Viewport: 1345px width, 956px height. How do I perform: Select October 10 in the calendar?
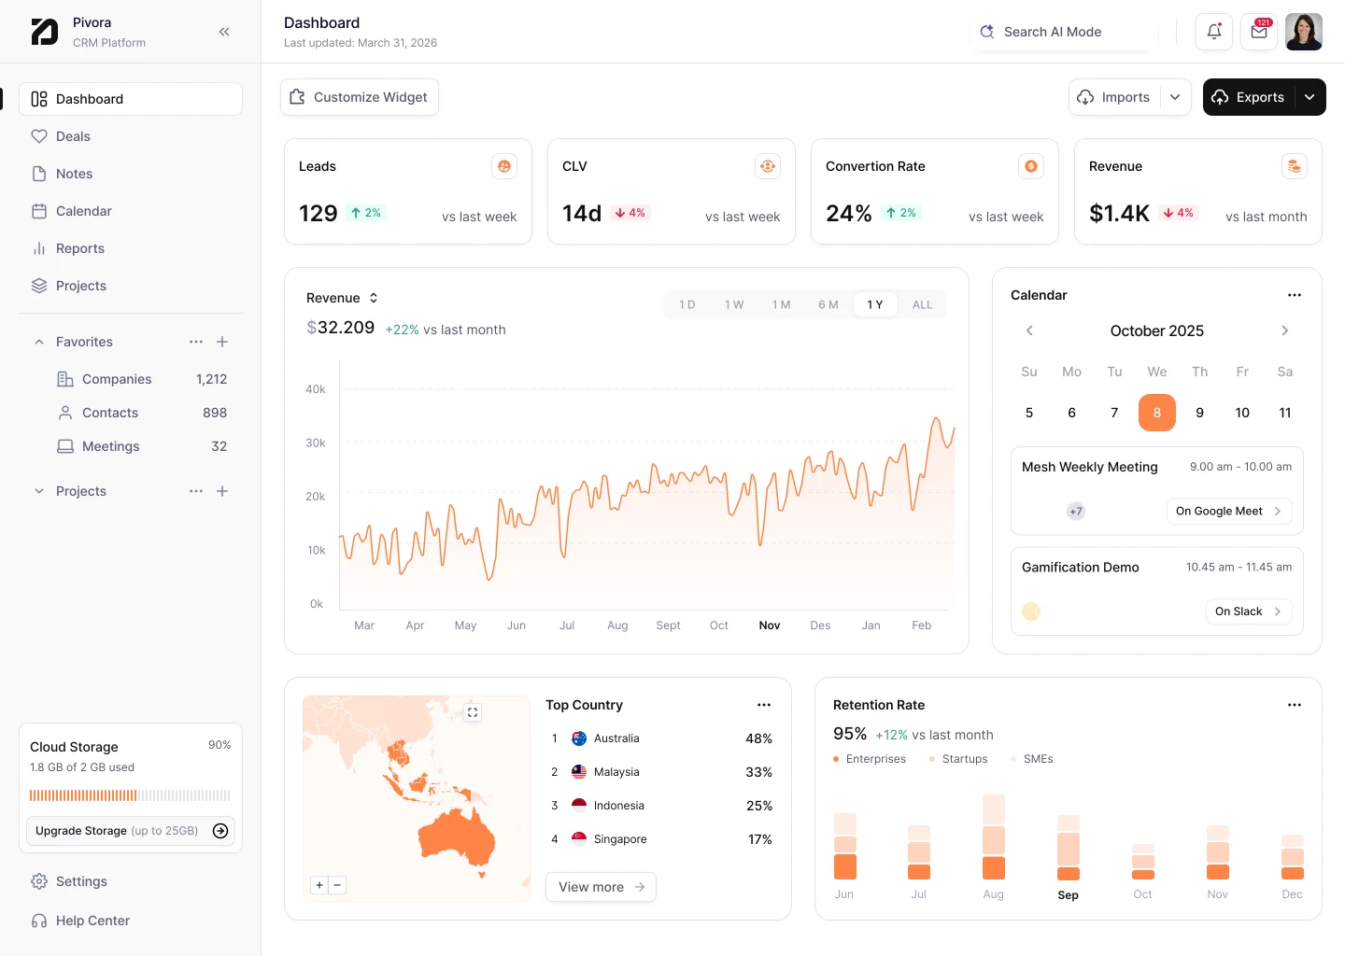tap(1242, 413)
